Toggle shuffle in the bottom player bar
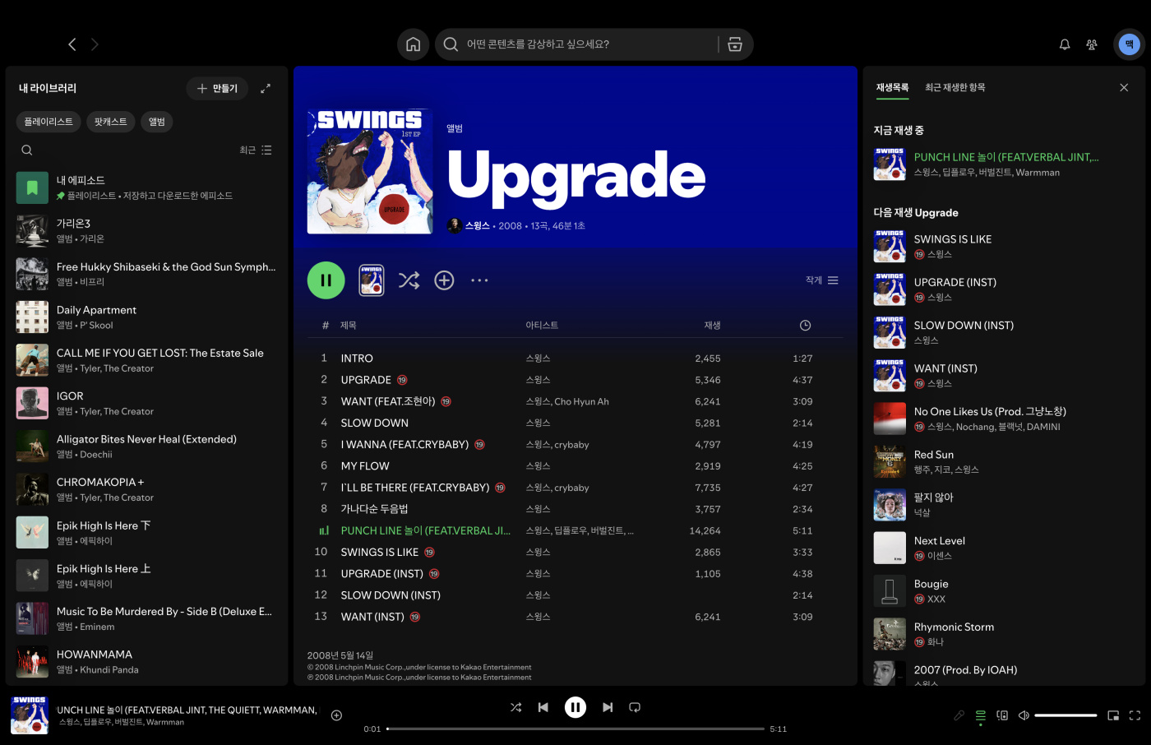 coord(515,707)
